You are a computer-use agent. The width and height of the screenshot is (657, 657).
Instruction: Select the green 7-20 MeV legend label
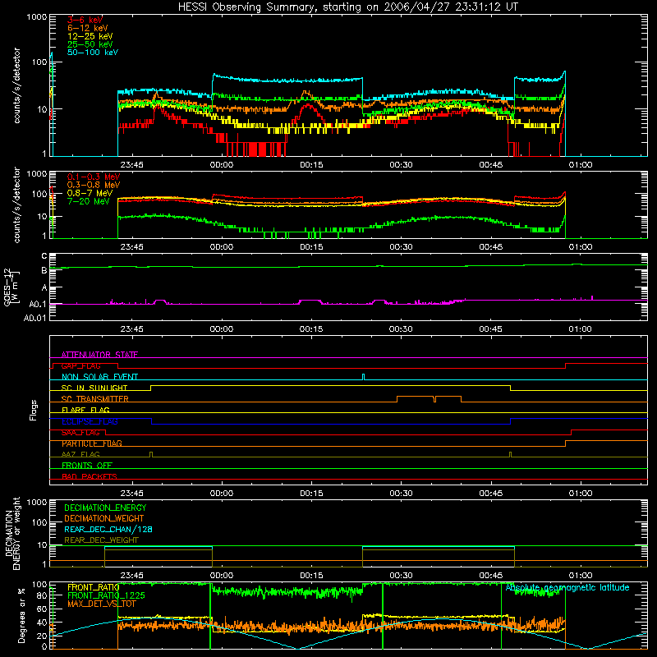tap(89, 201)
